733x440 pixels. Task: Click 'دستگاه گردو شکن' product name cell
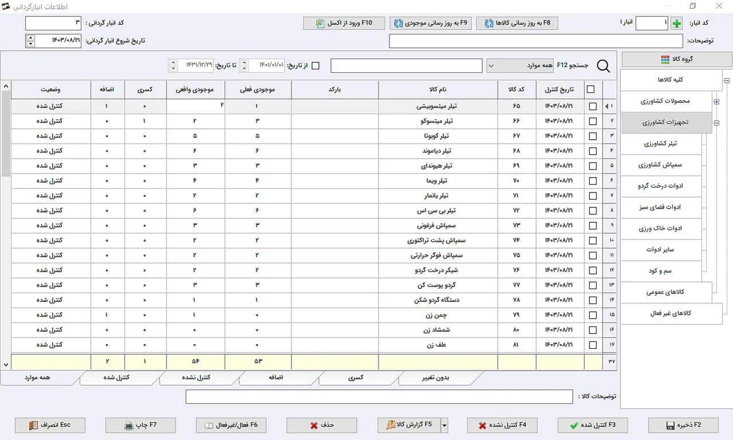tap(438, 300)
